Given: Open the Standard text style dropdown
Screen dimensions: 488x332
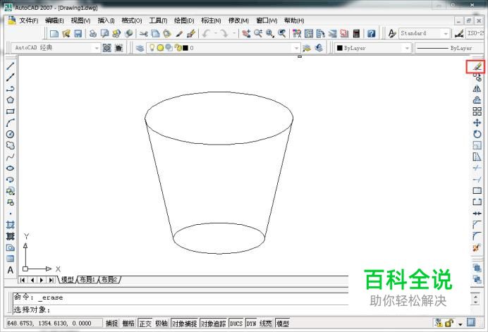Looking at the screenshot, I should (x=446, y=33).
